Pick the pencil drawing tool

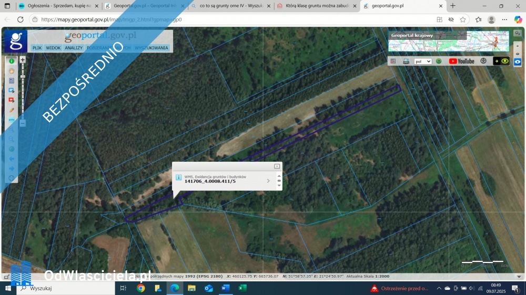pos(12,110)
